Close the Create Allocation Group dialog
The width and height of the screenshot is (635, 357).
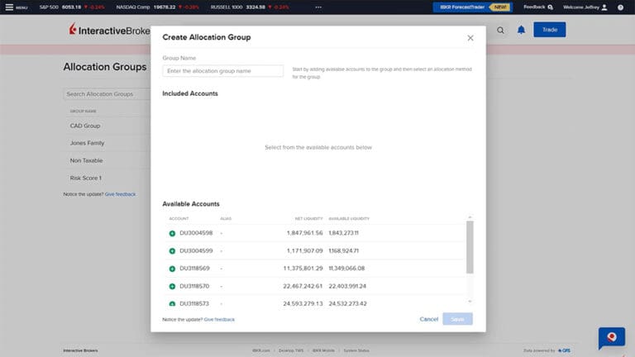click(470, 38)
